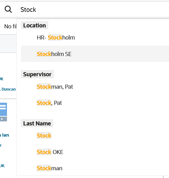Click the Last Name category heading

click(37, 123)
